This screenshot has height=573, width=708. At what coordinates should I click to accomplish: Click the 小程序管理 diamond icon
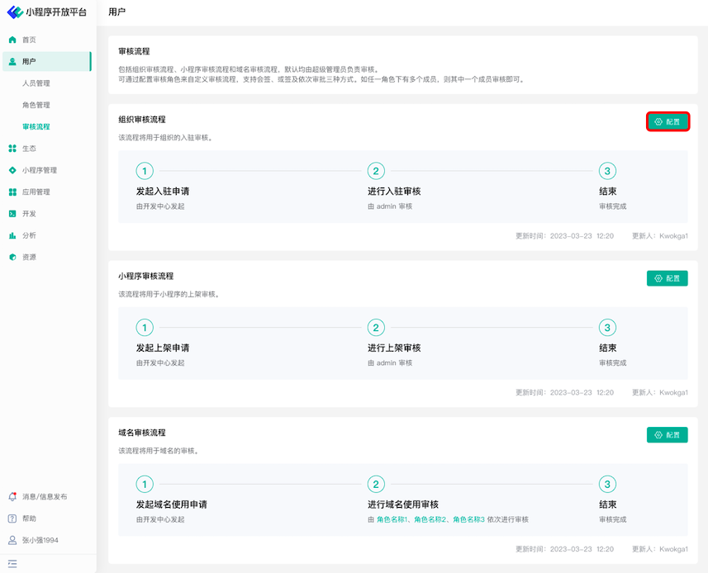12,170
